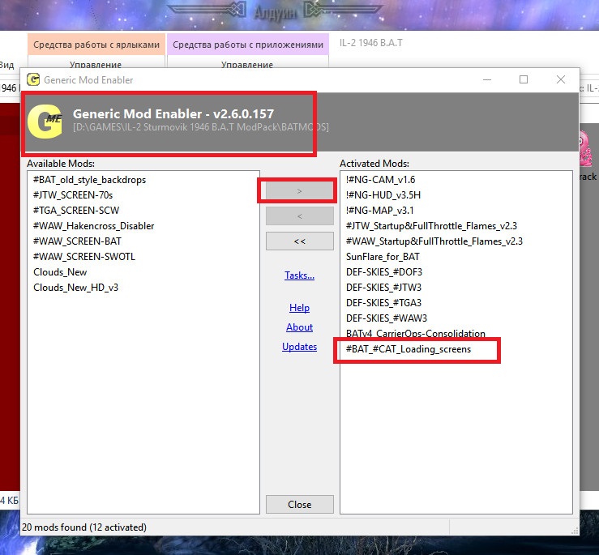Open the Help link

pyautogui.click(x=300, y=308)
